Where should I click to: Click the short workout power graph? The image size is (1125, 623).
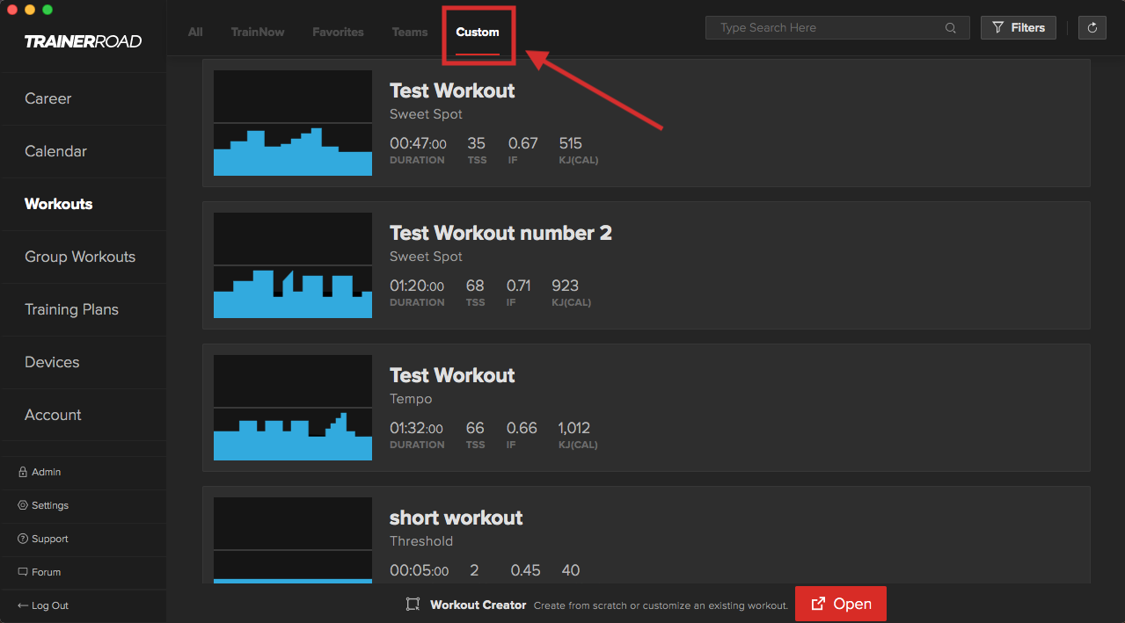click(293, 540)
